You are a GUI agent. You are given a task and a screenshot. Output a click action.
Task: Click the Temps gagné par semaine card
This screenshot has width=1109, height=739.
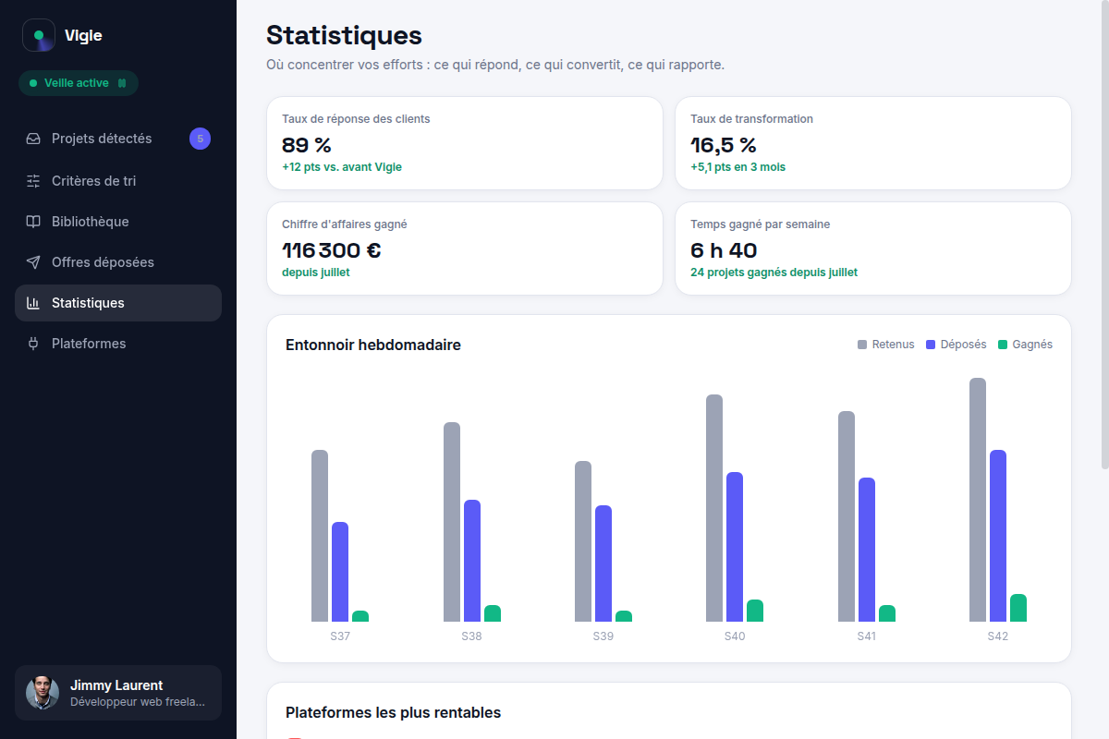(x=873, y=248)
